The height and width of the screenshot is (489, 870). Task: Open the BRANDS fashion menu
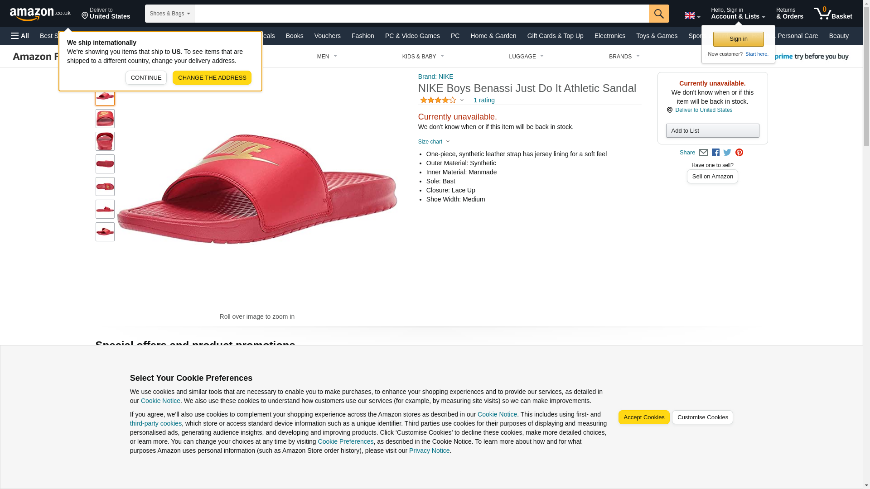(x=624, y=57)
